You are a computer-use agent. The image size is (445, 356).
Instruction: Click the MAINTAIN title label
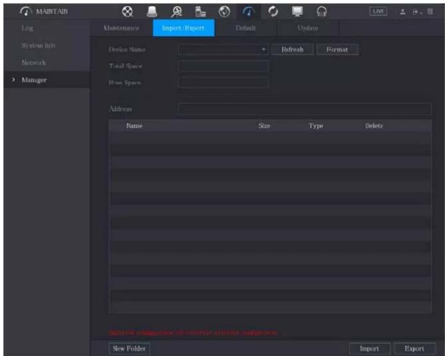(x=52, y=11)
